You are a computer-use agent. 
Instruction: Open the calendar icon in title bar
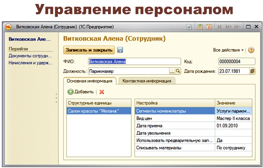point(209,27)
